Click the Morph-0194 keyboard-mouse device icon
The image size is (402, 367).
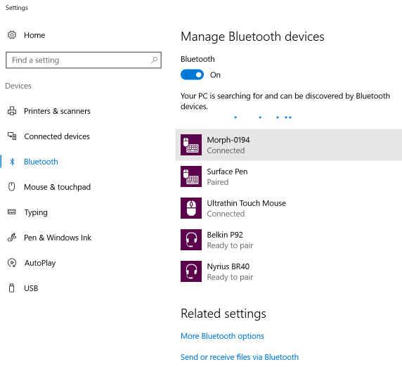click(x=191, y=145)
